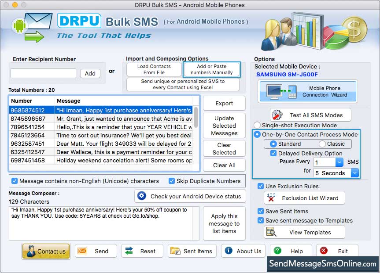Select row with number 6987451458
380x273 pixels.
point(101,160)
